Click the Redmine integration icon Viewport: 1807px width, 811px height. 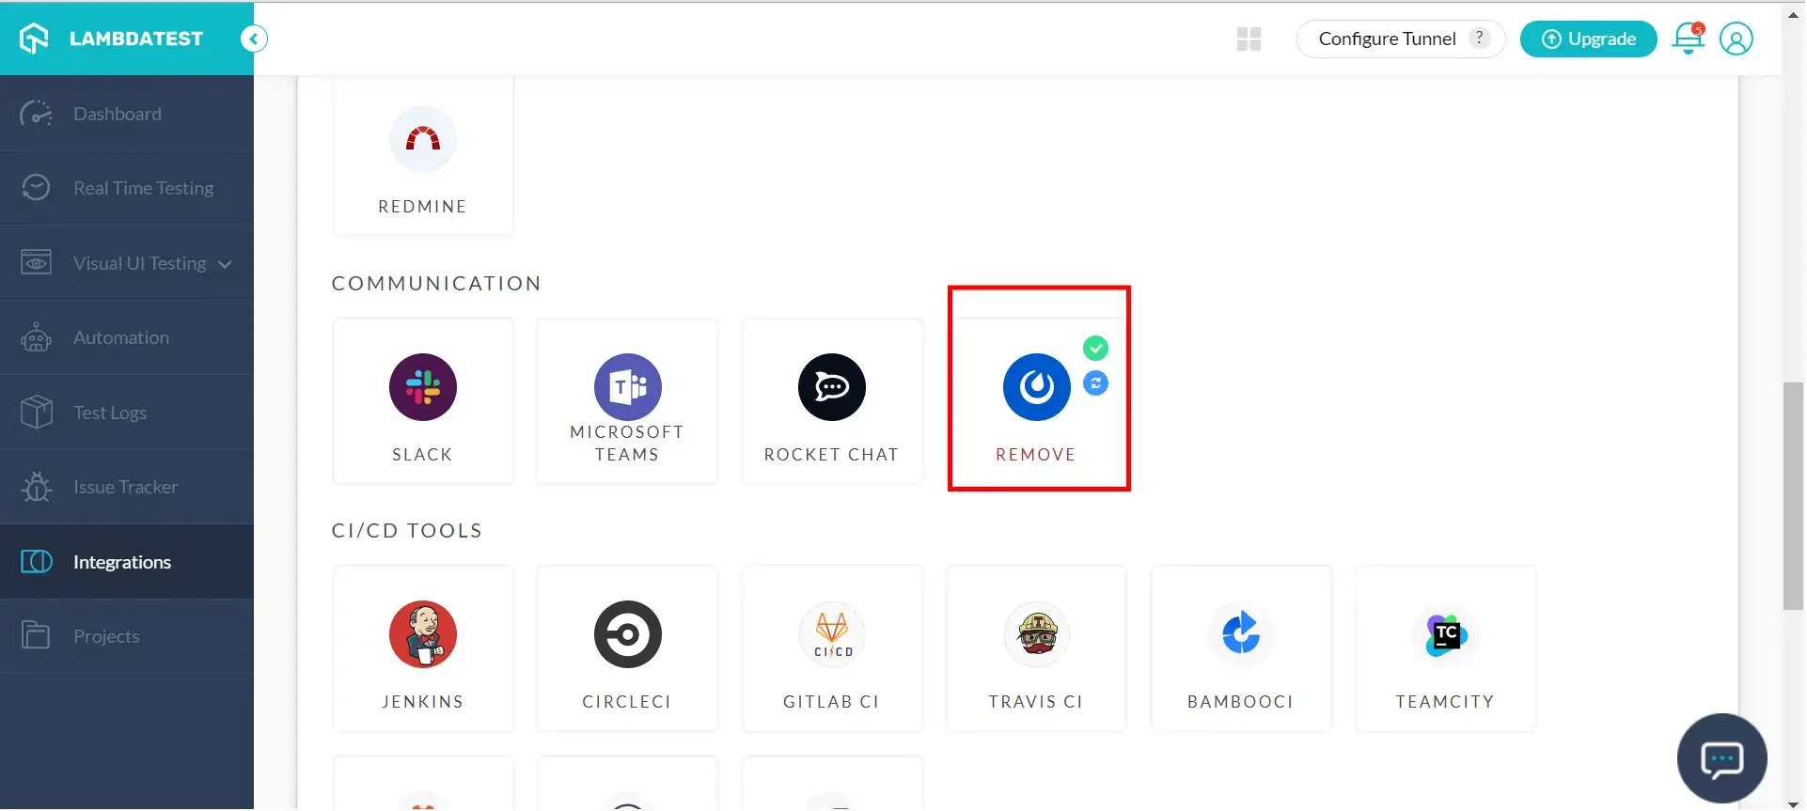[x=422, y=140]
